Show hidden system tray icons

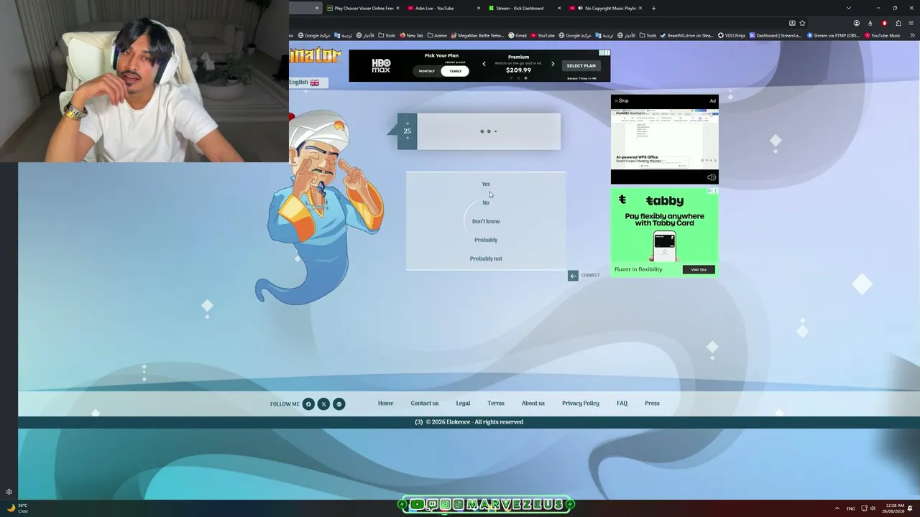click(x=837, y=508)
